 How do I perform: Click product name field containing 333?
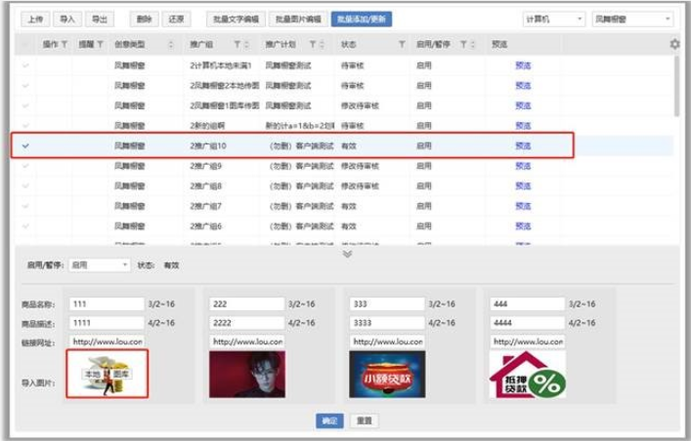(387, 303)
